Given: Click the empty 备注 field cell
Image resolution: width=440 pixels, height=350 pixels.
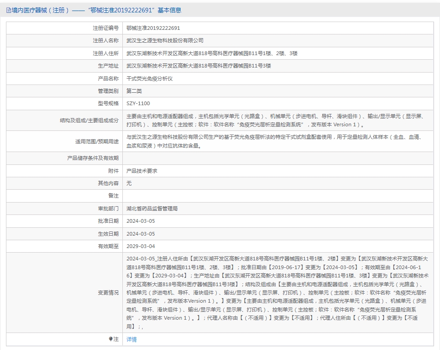Looking at the screenshot, I should tap(278, 196).
